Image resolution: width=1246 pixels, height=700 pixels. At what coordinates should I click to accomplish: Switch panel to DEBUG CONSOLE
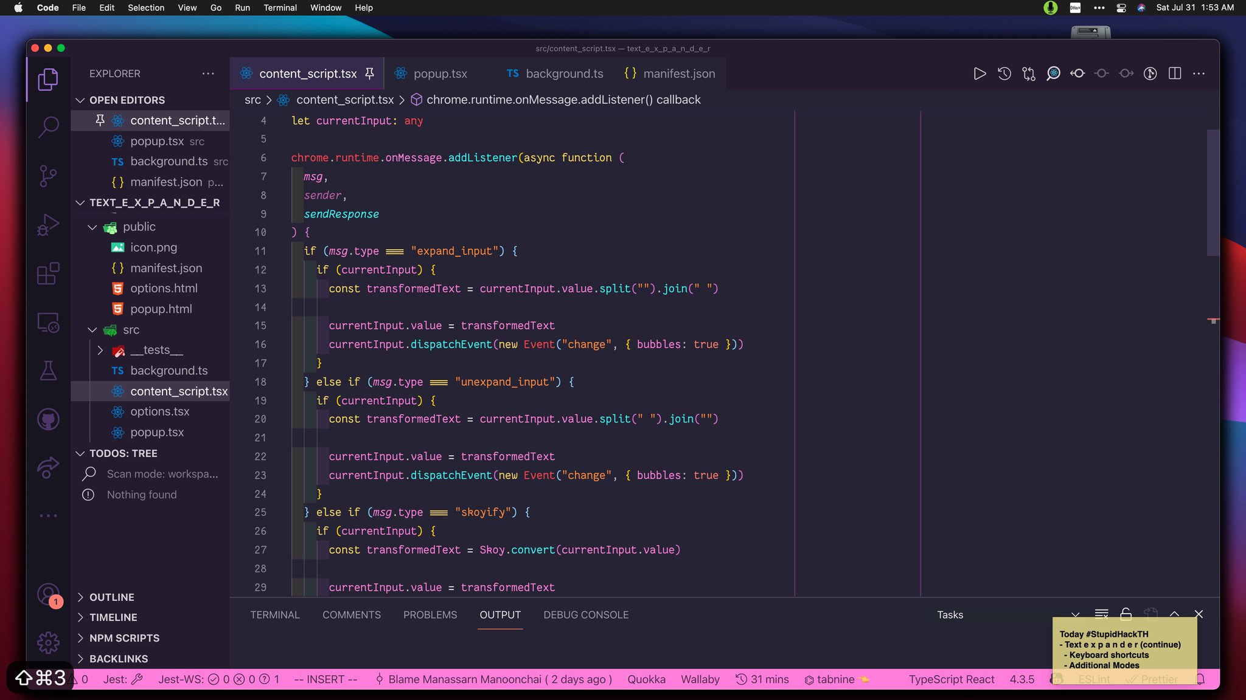point(586,615)
